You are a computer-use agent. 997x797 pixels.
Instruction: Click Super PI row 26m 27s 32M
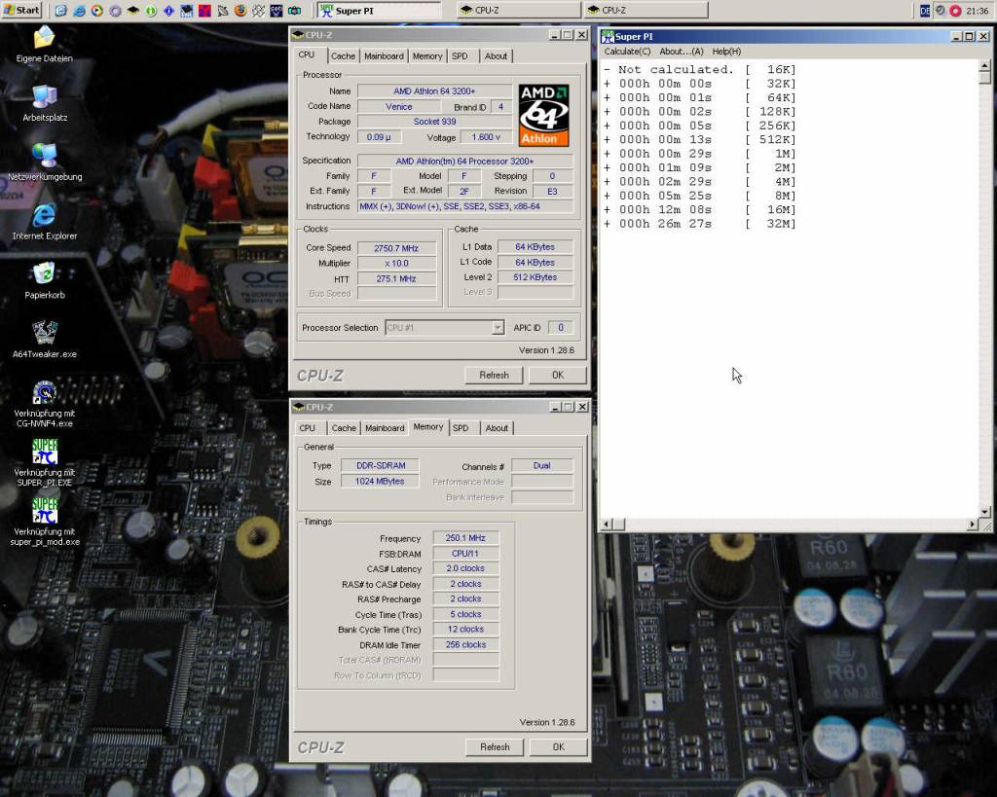[x=699, y=224]
